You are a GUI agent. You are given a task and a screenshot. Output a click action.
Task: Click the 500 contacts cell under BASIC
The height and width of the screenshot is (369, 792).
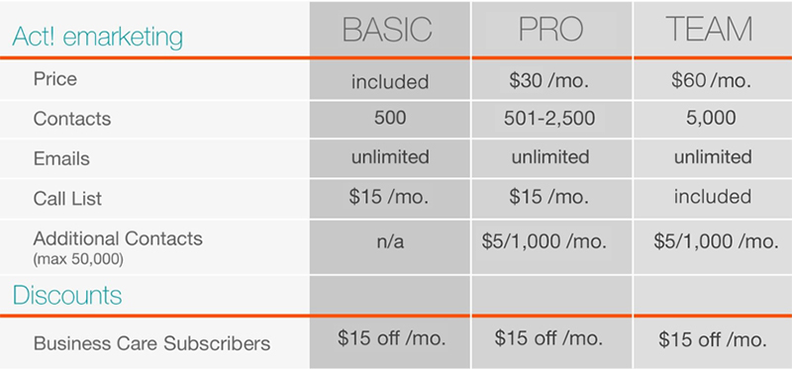(390, 118)
